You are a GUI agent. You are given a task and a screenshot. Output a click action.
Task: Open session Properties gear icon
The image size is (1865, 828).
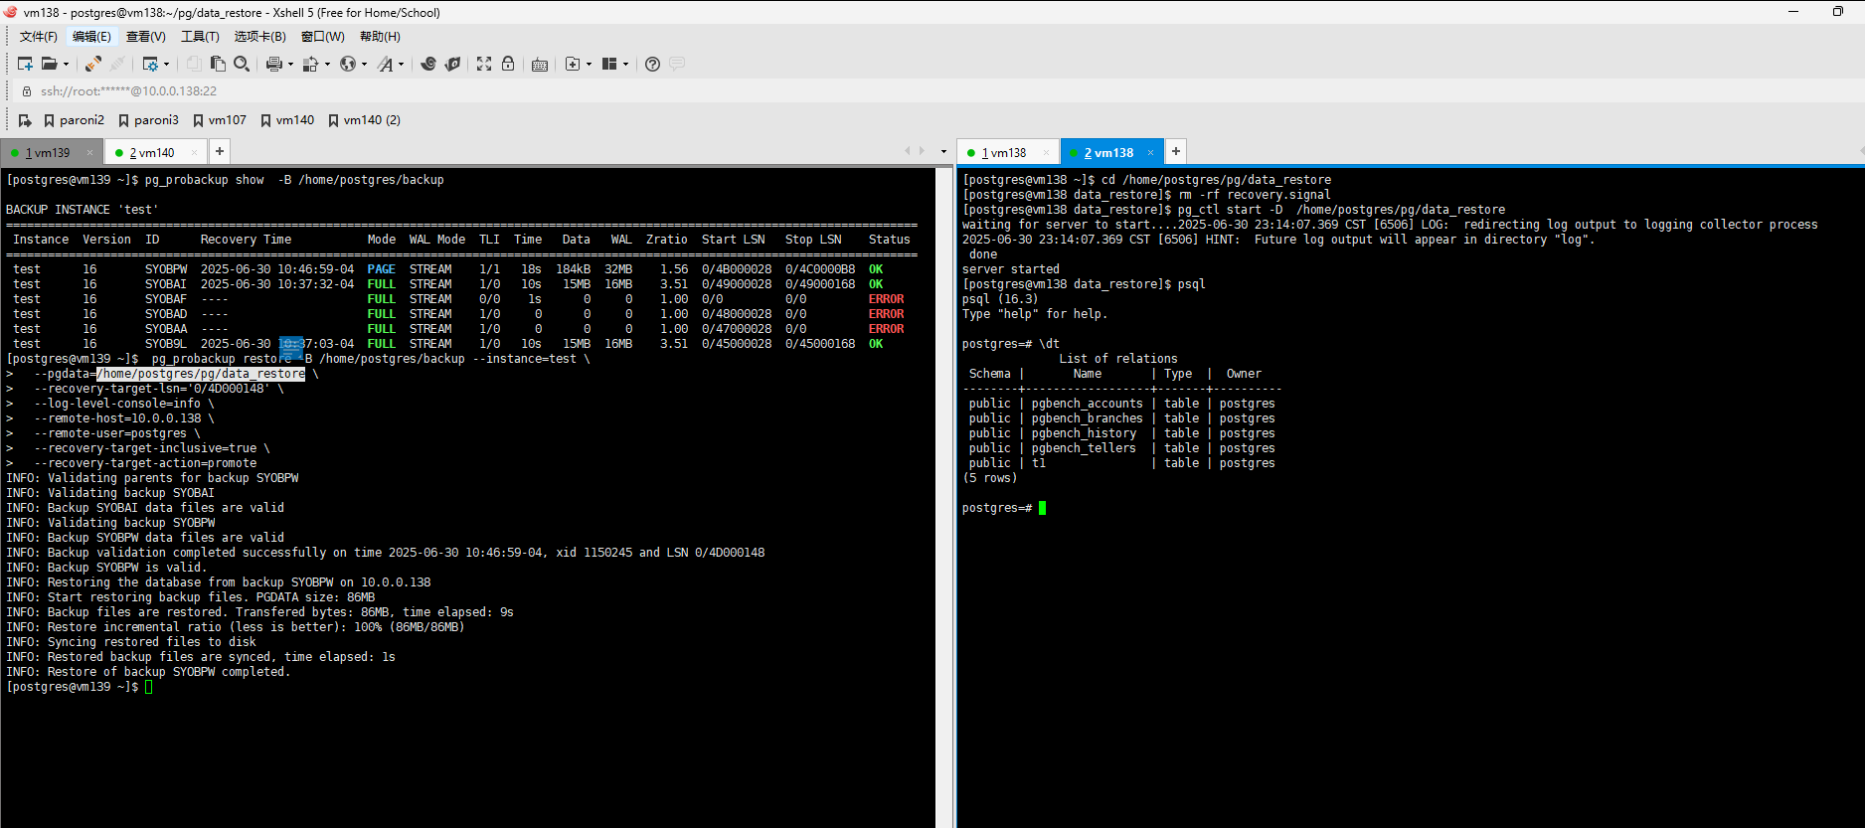click(150, 64)
